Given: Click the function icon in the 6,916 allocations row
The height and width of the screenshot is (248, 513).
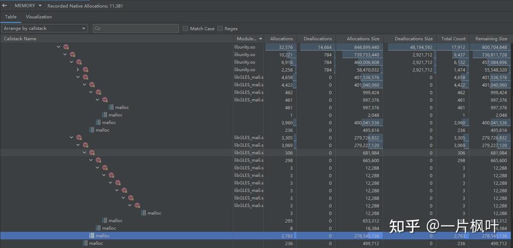Looking at the screenshot, I should tap(79, 62).
